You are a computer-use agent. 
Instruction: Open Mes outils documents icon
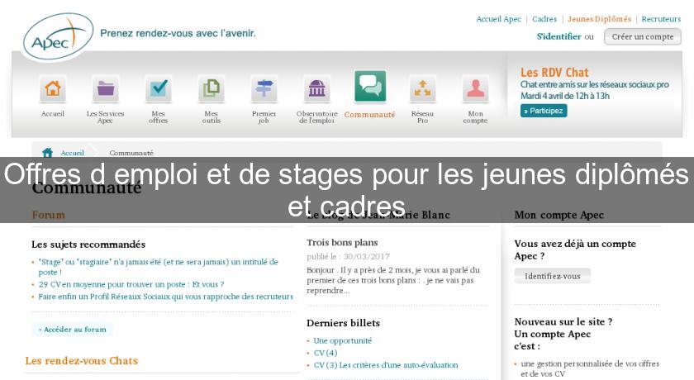pyautogui.click(x=212, y=88)
